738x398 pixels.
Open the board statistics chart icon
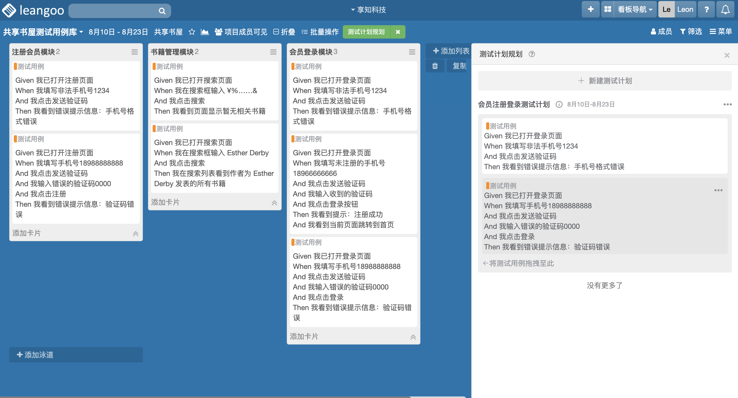205,32
